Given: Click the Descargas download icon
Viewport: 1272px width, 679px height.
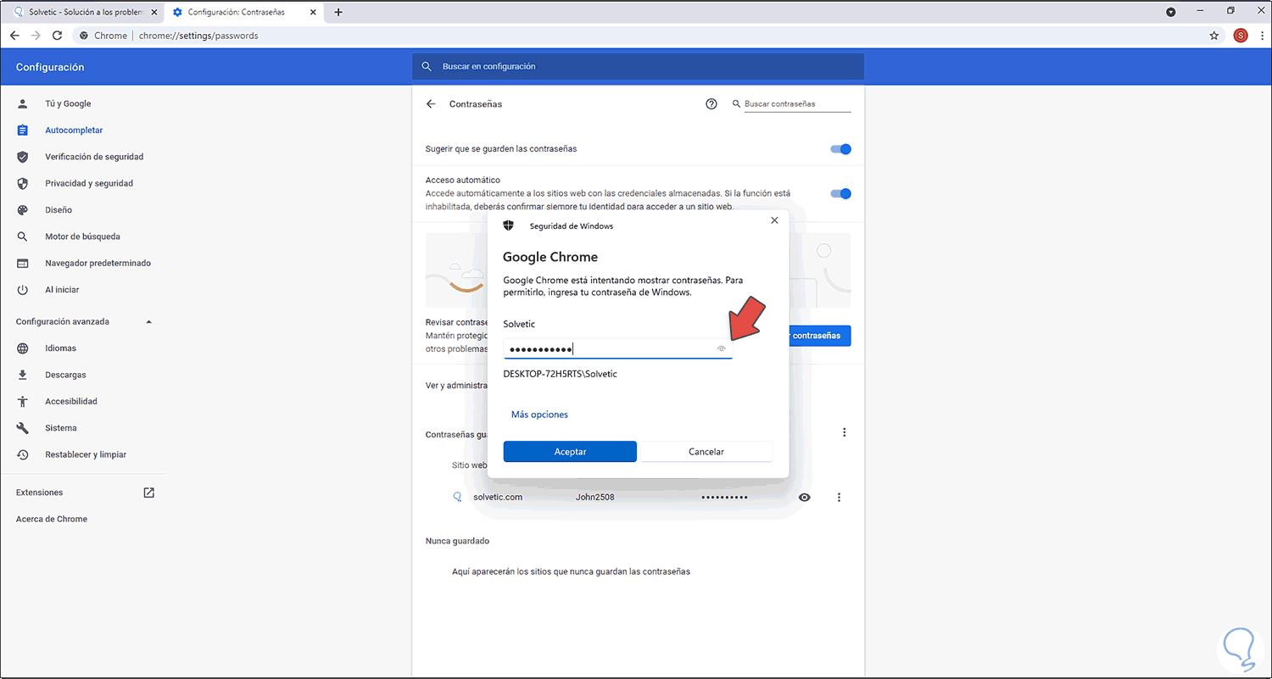Looking at the screenshot, I should pyautogui.click(x=23, y=375).
